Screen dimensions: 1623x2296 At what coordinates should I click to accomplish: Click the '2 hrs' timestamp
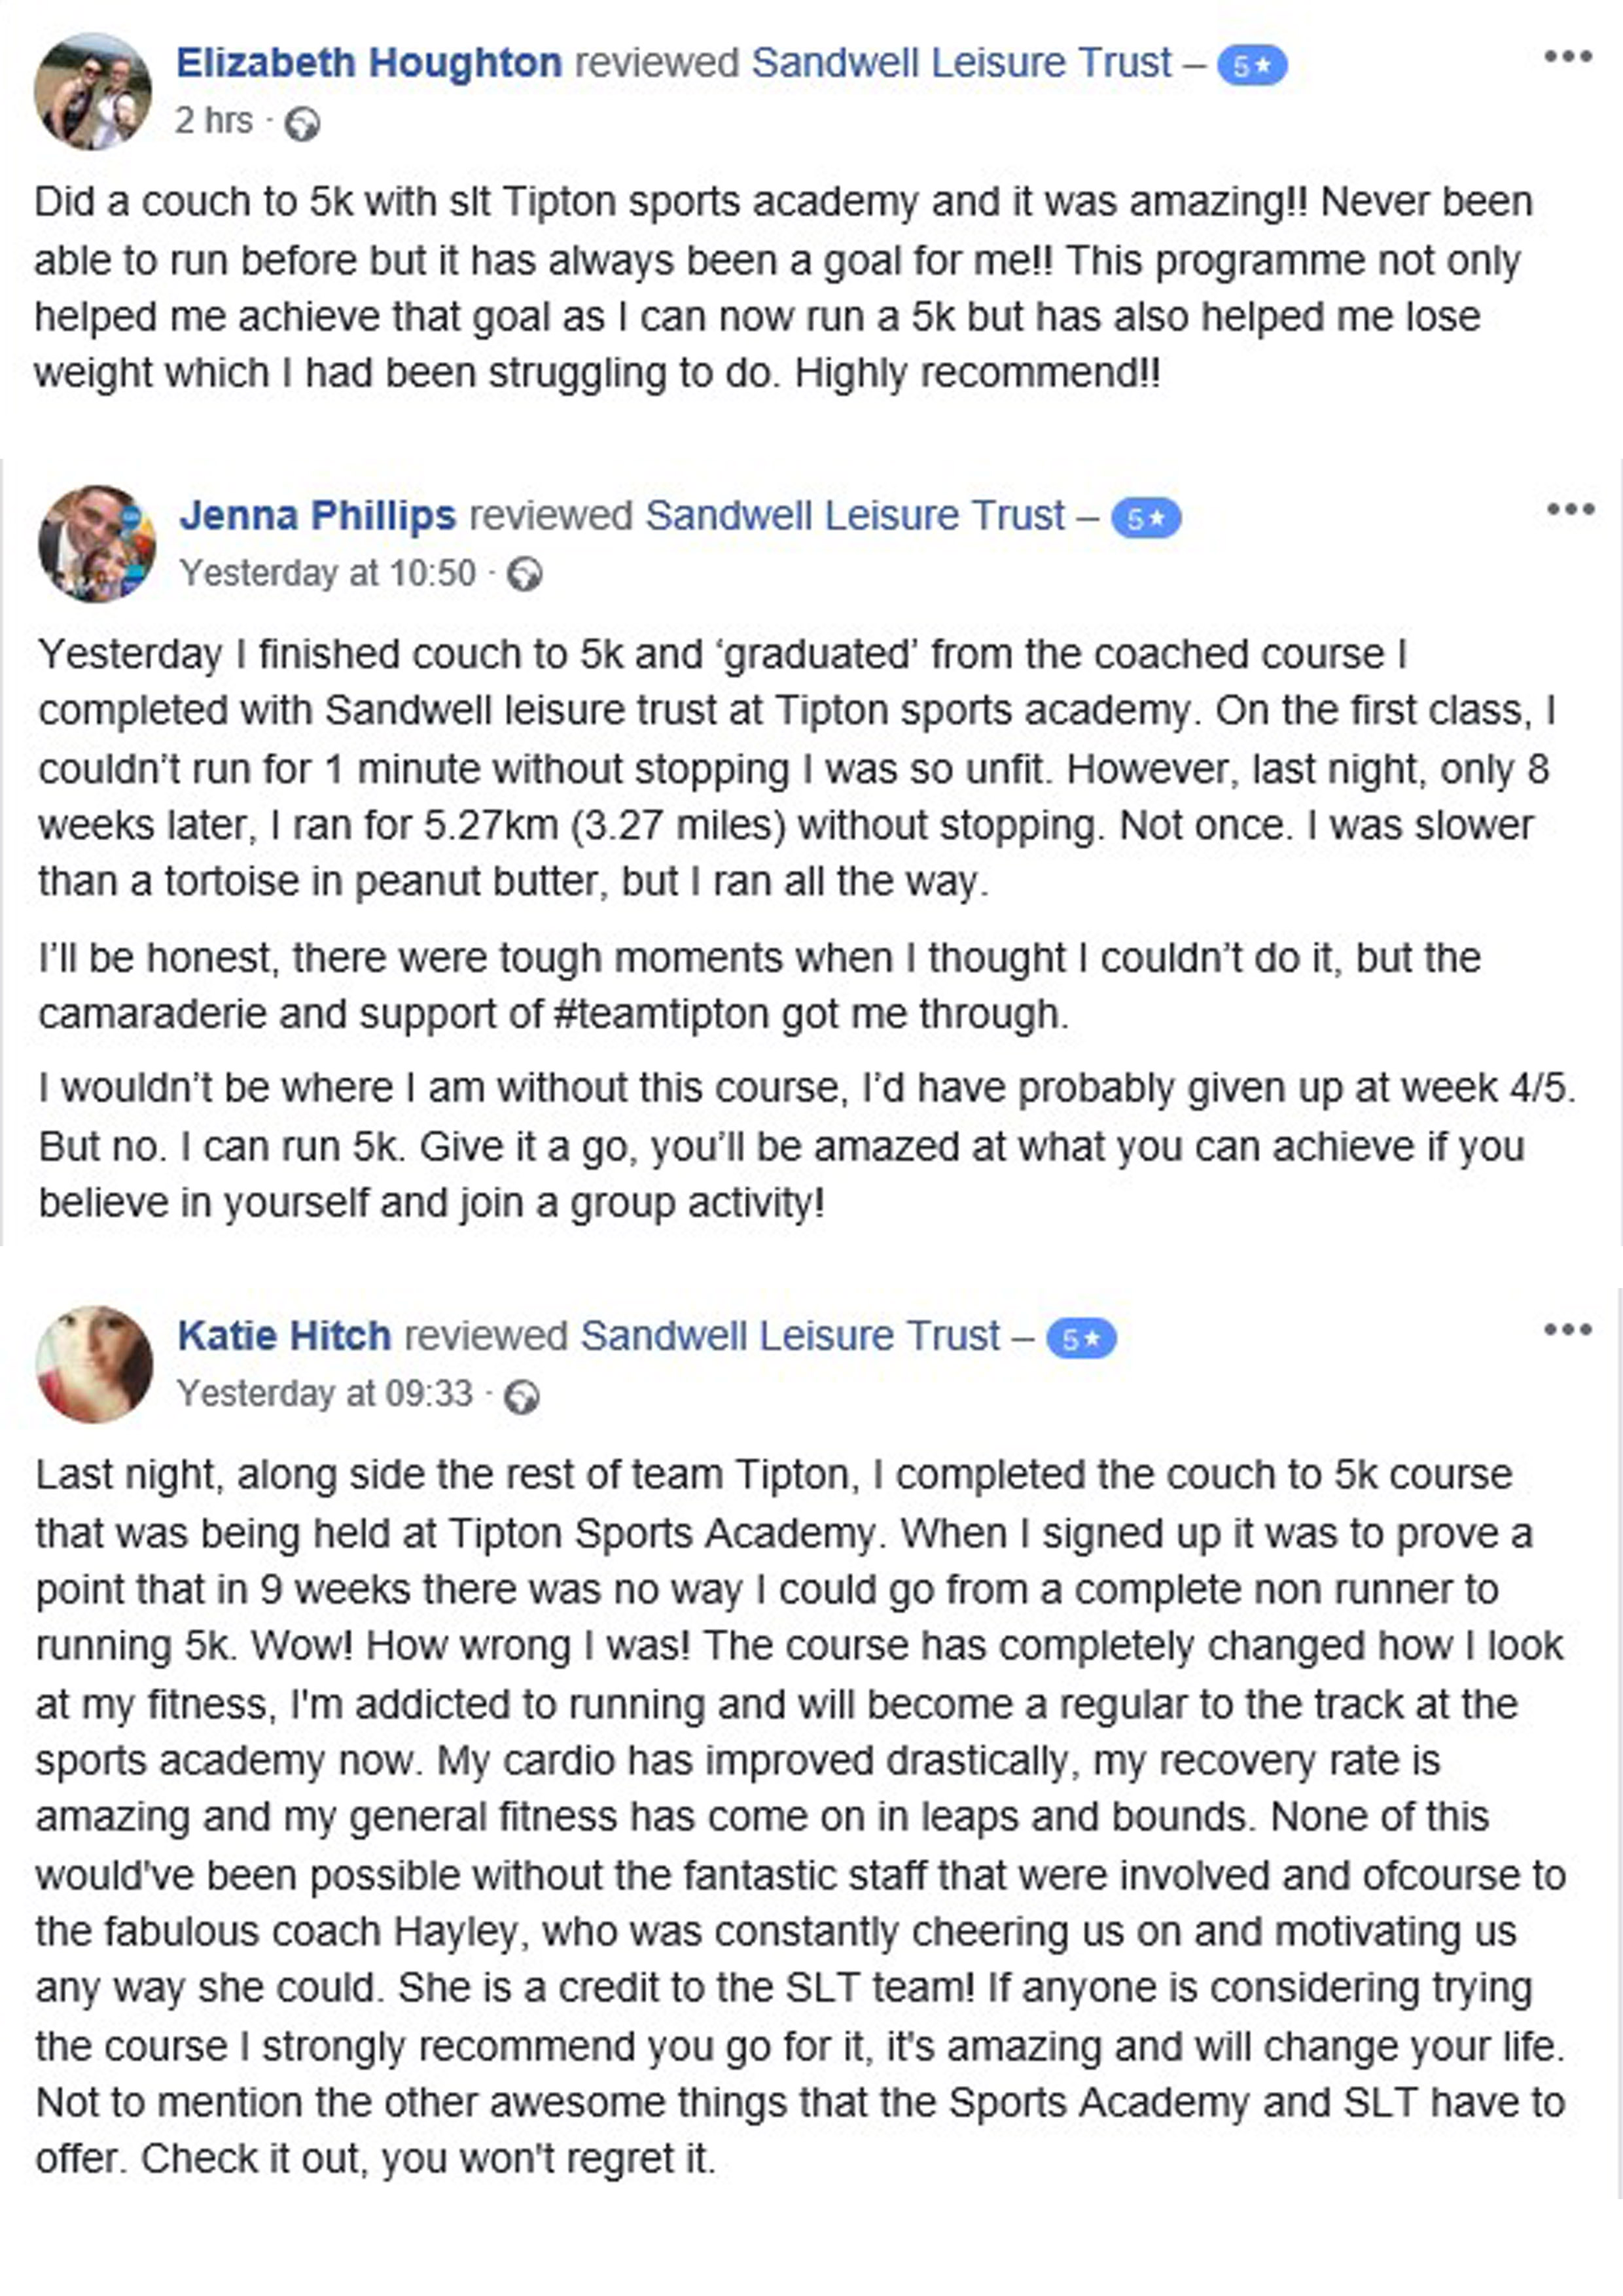coord(214,121)
